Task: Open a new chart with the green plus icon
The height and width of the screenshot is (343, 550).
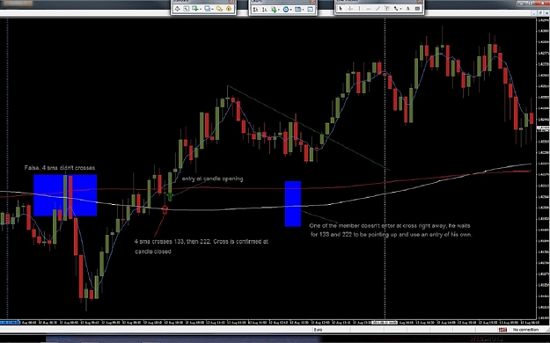Action: tap(194, 9)
